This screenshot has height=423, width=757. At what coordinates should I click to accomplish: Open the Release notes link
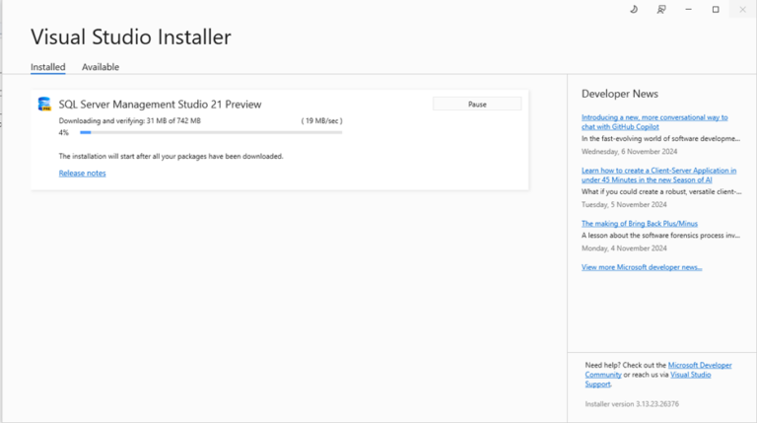click(x=82, y=174)
